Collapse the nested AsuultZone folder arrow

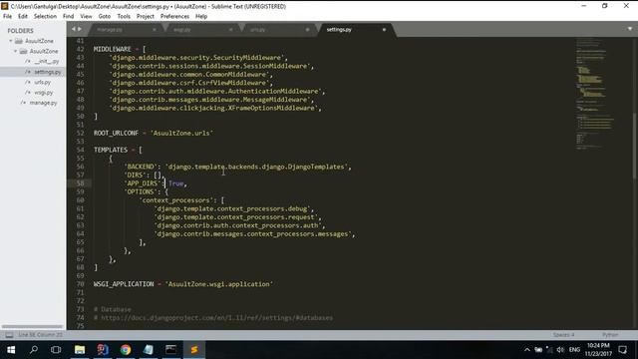coord(16,51)
